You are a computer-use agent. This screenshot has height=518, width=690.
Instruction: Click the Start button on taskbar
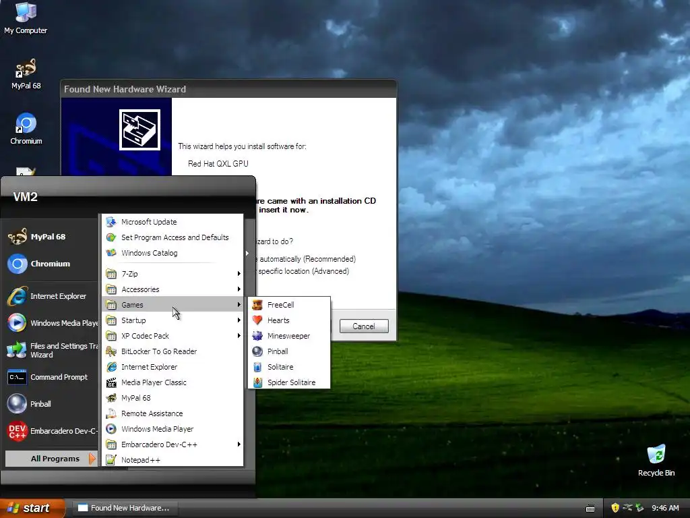(32, 508)
